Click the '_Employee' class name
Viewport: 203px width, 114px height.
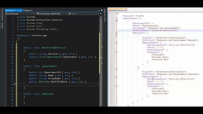pos(48,94)
